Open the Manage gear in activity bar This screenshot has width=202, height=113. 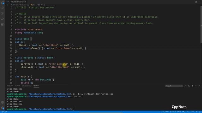3,108
